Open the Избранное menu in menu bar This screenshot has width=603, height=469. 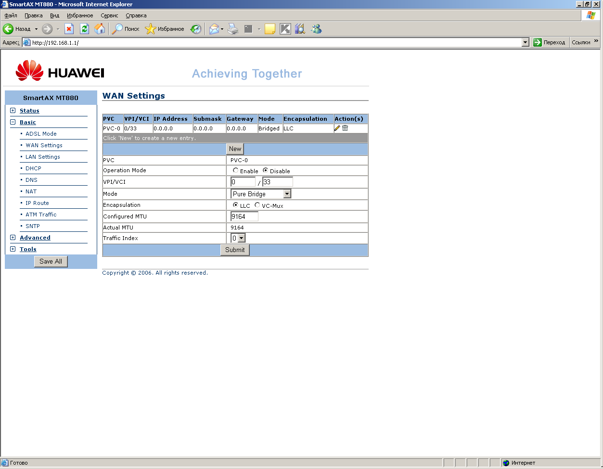[80, 15]
